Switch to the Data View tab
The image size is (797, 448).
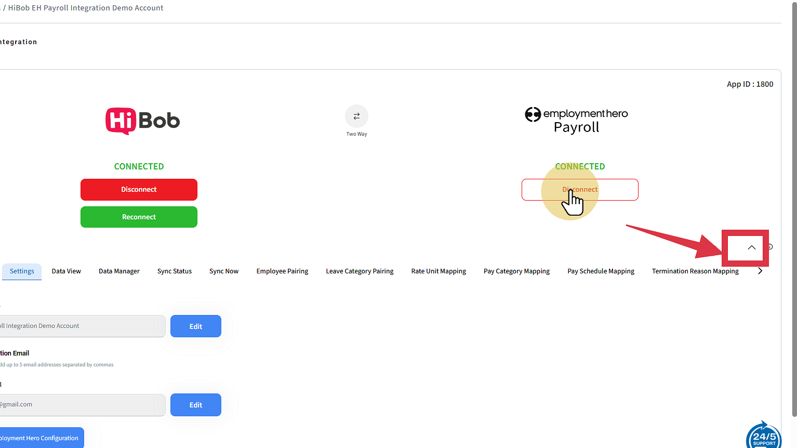point(67,271)
